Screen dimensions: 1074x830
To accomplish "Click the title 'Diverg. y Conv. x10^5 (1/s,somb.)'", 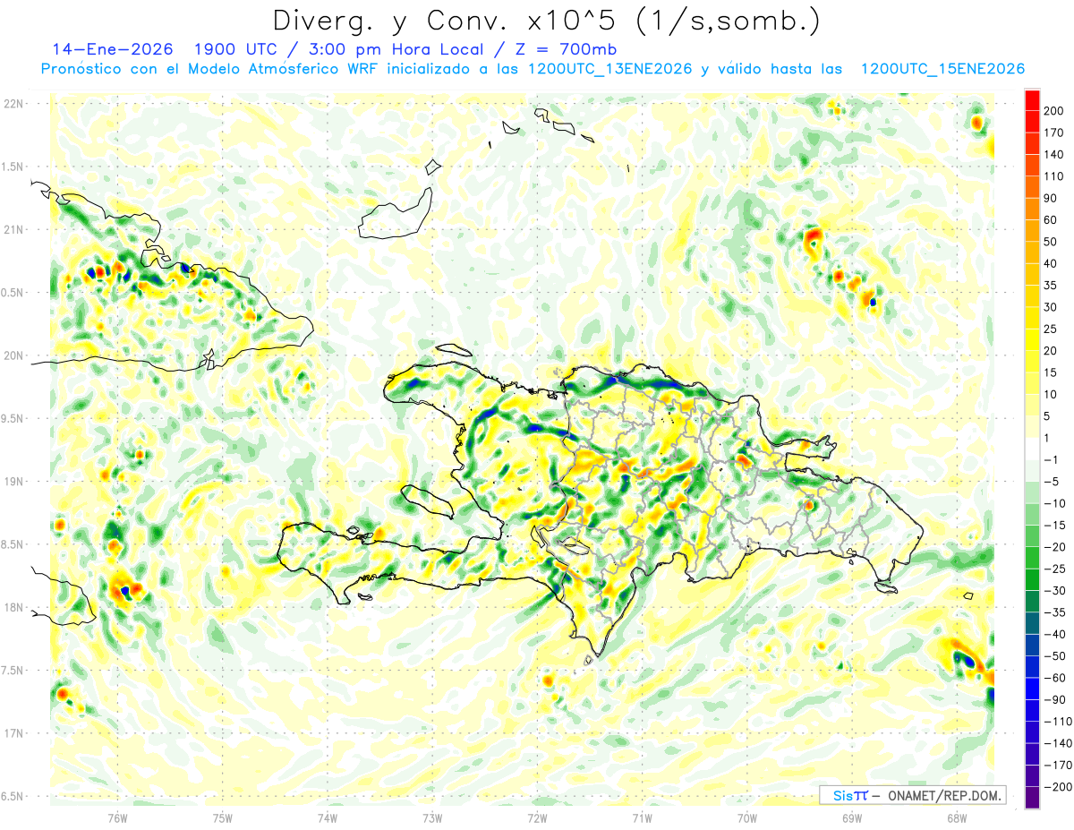I will pos(547,20).
